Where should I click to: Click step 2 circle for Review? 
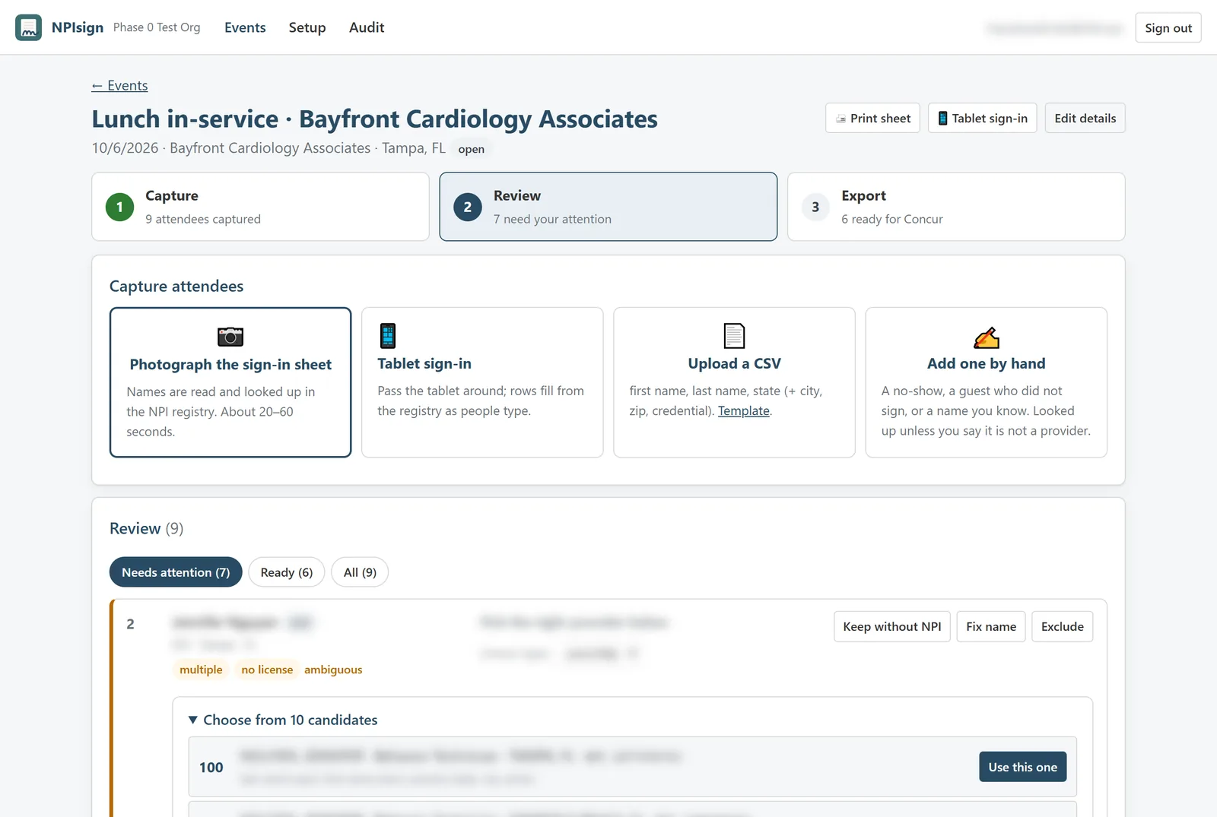coord(468,207)
